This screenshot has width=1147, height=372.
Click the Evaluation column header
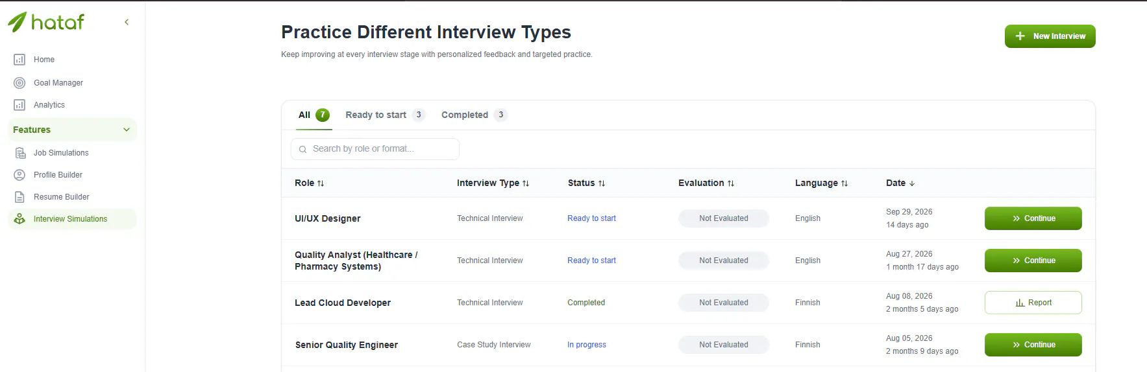[x=706, y=183]
